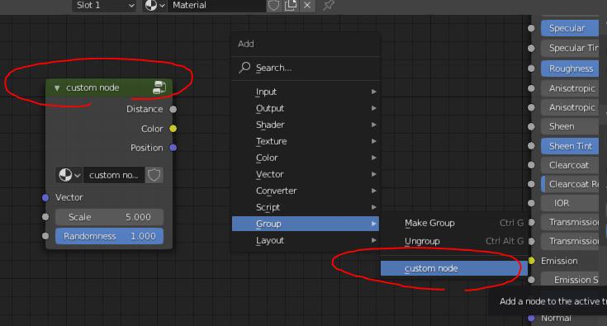Click the new material duplicate icon

click(x=291, y=6)
